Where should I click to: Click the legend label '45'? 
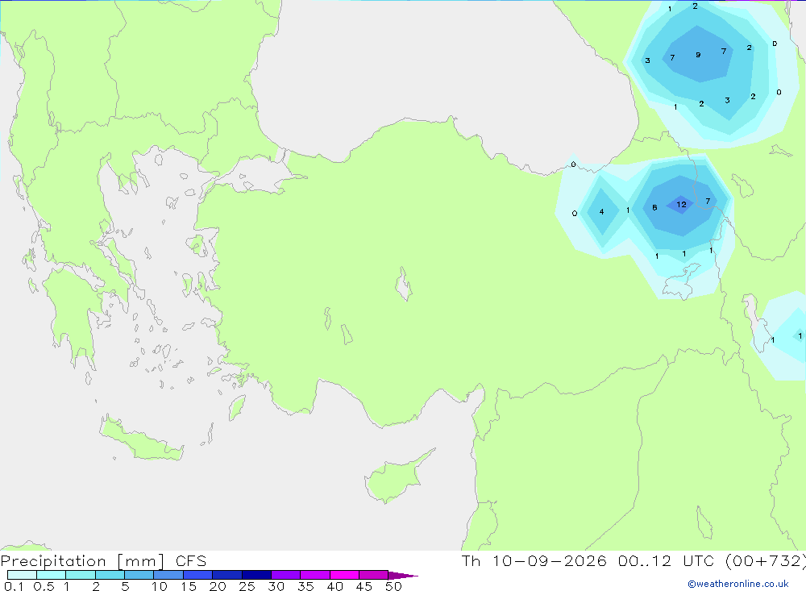pyautogui.click(x=364, y=586)
